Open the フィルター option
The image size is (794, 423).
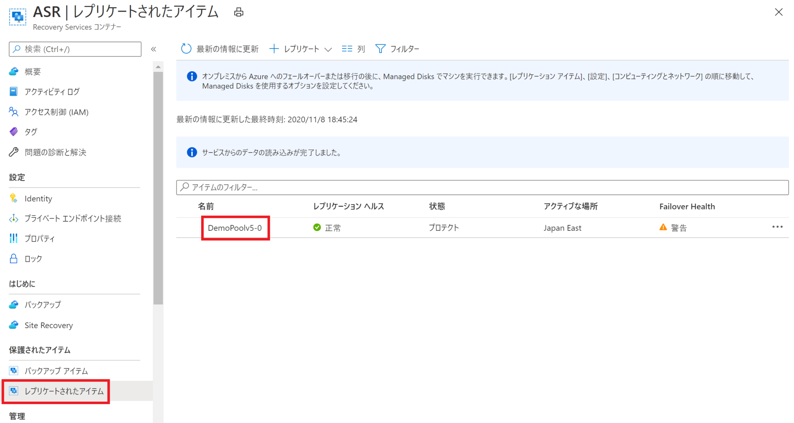point(397,49)
